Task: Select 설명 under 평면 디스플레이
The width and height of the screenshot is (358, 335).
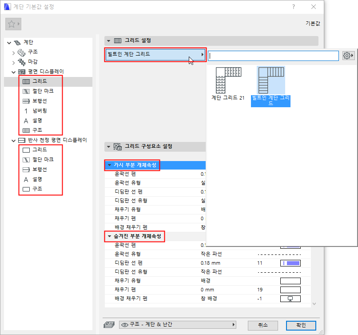Action: (x=37, y=121)
